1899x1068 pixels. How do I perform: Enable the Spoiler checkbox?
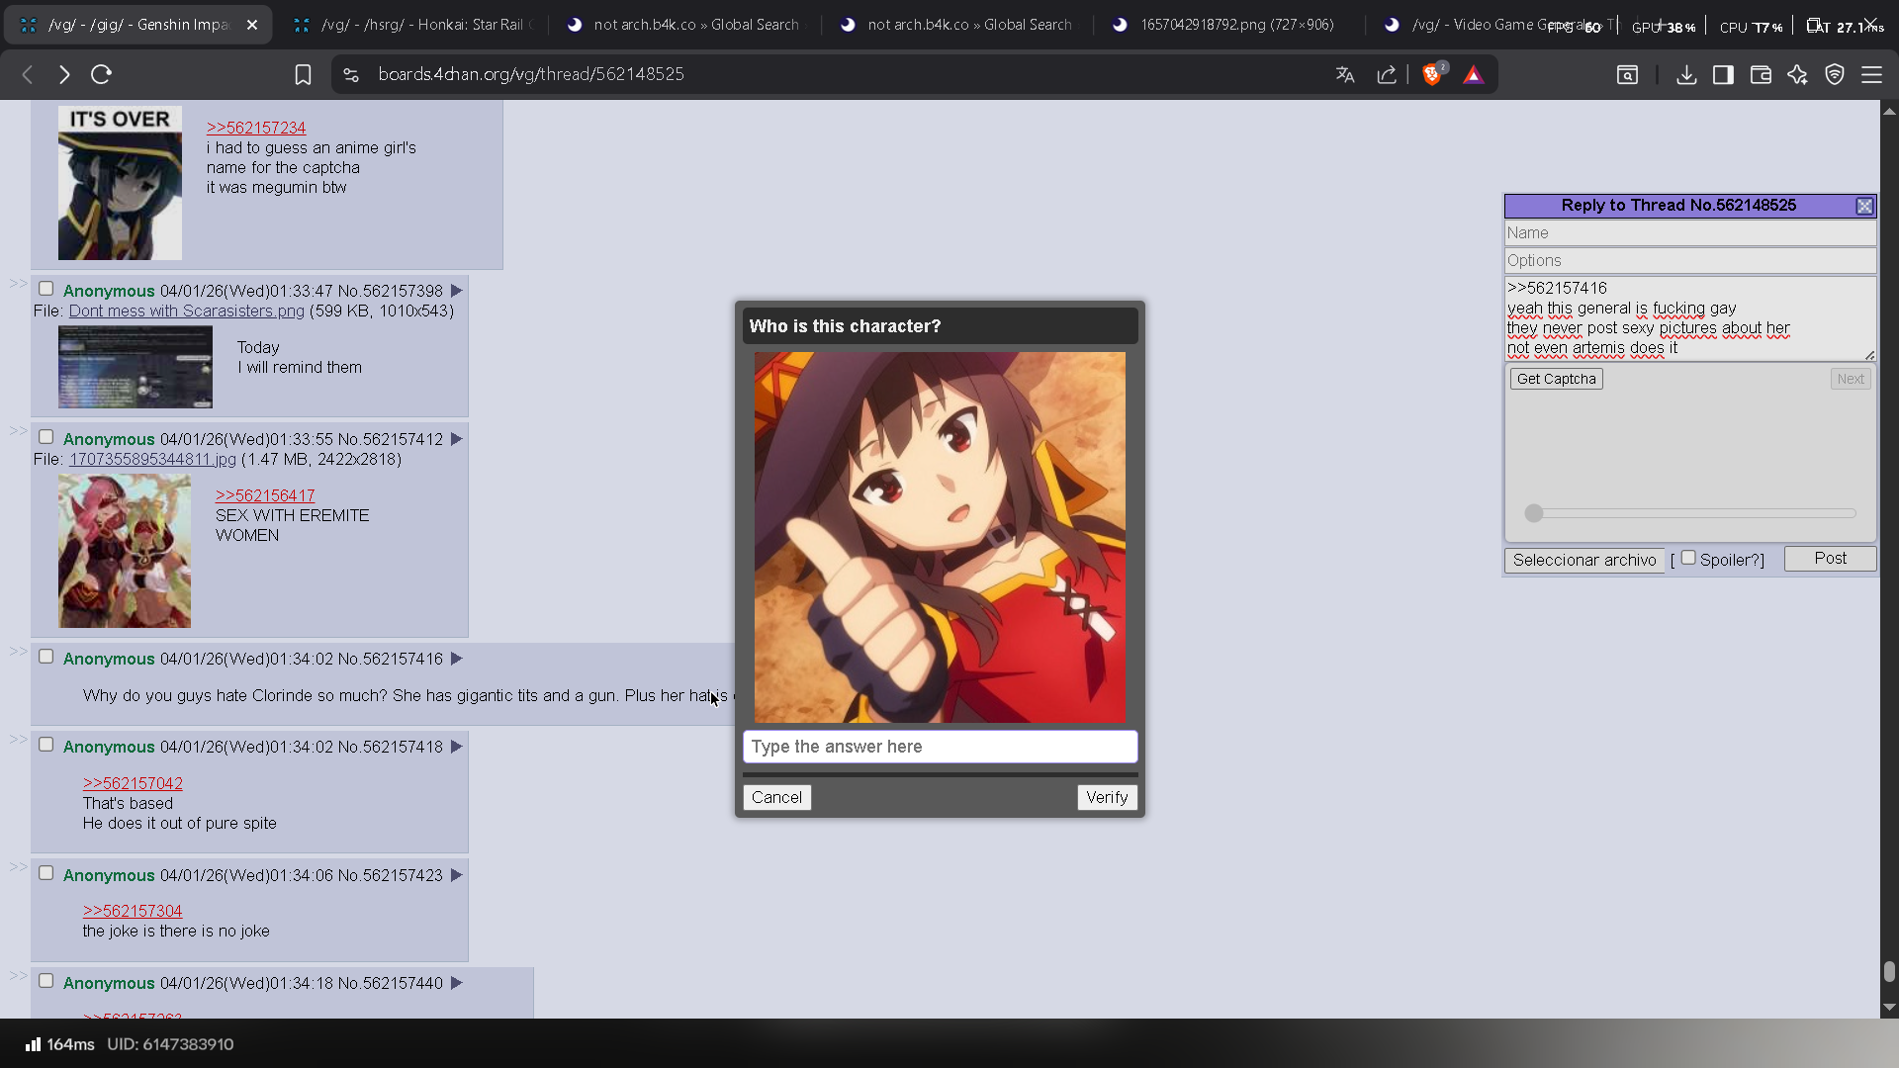tap(1688, 558)
